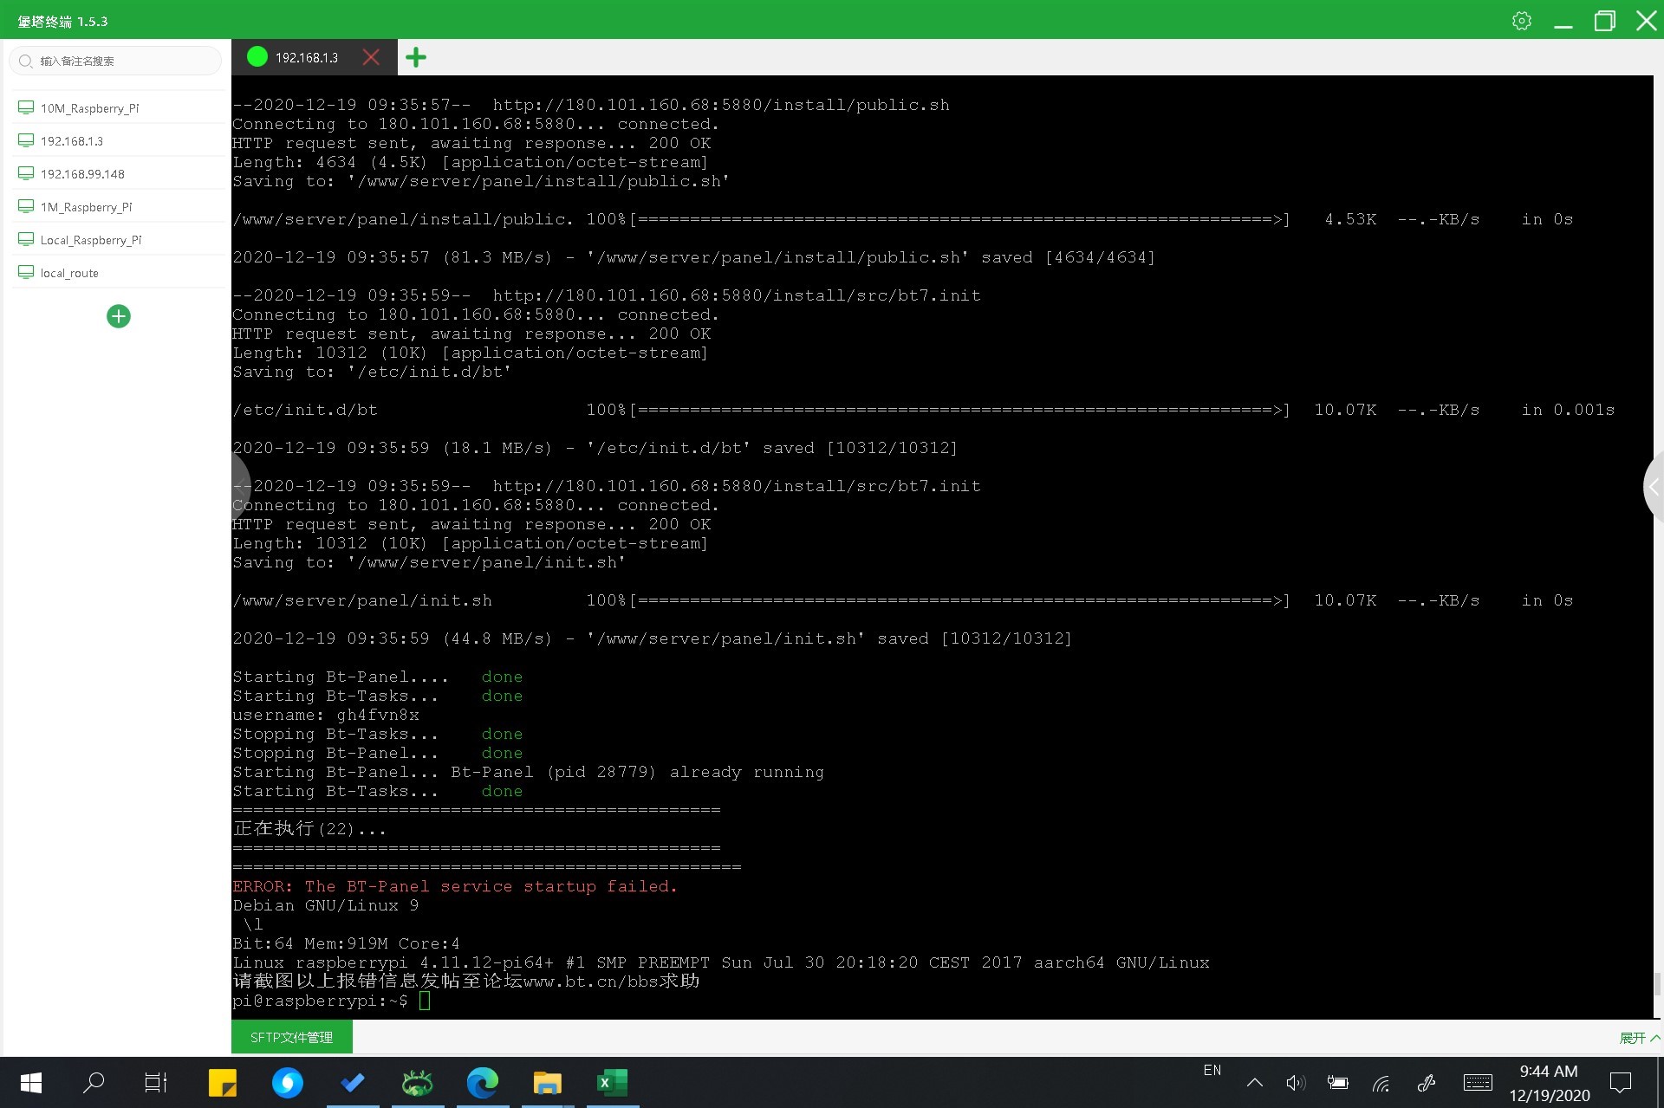Switch to the green pagoda terminal app
1664x1108 pixels.
(418, 1082)
